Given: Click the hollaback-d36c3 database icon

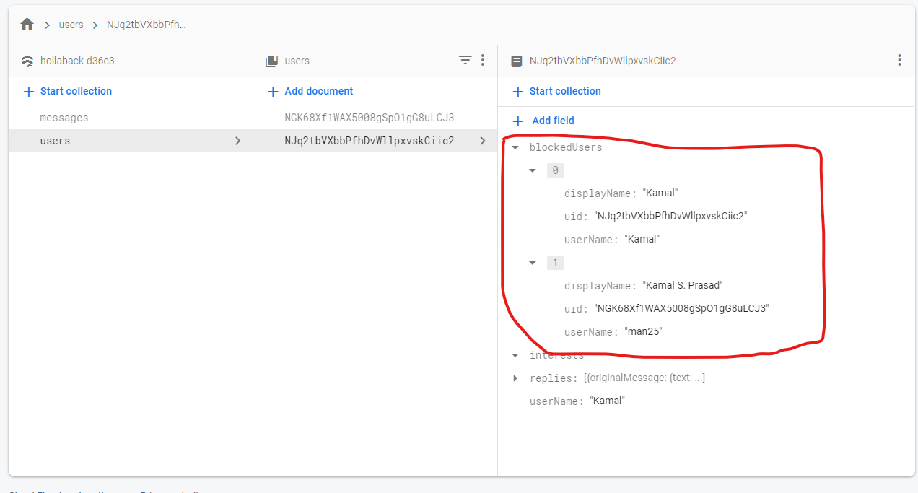Looking at the screenshot, I should click(27, 61).
